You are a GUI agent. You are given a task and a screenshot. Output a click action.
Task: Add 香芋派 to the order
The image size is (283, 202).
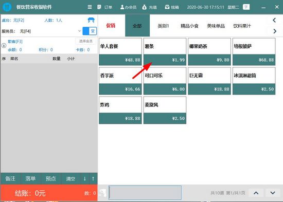[x=120, y=81]
